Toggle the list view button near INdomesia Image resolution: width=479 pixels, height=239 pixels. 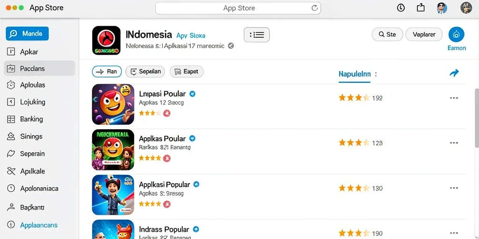(x=257, y=35)
